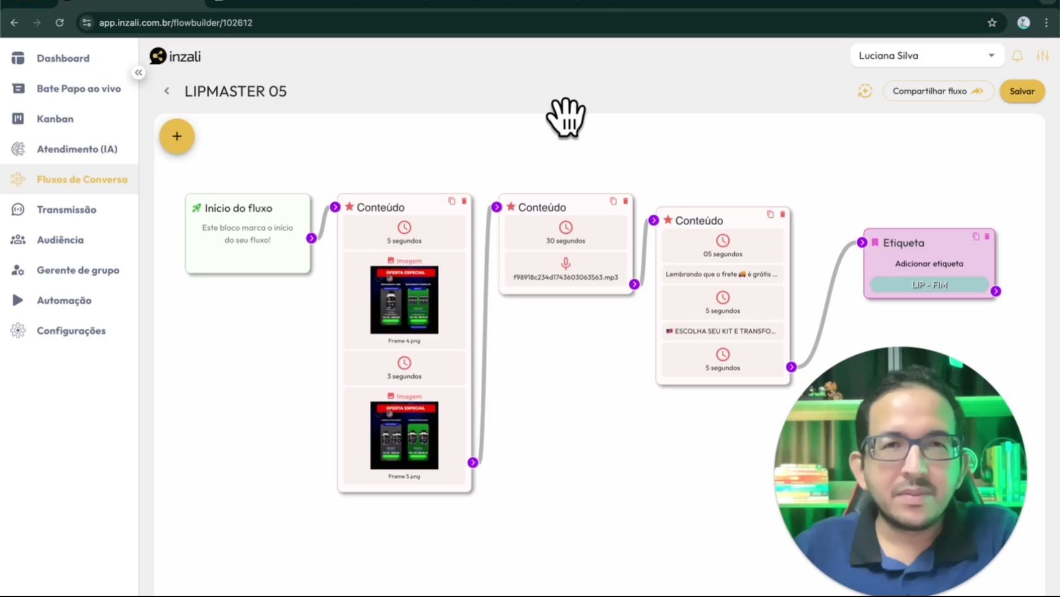Click the Etiqueta block output connector

point(996,291)
